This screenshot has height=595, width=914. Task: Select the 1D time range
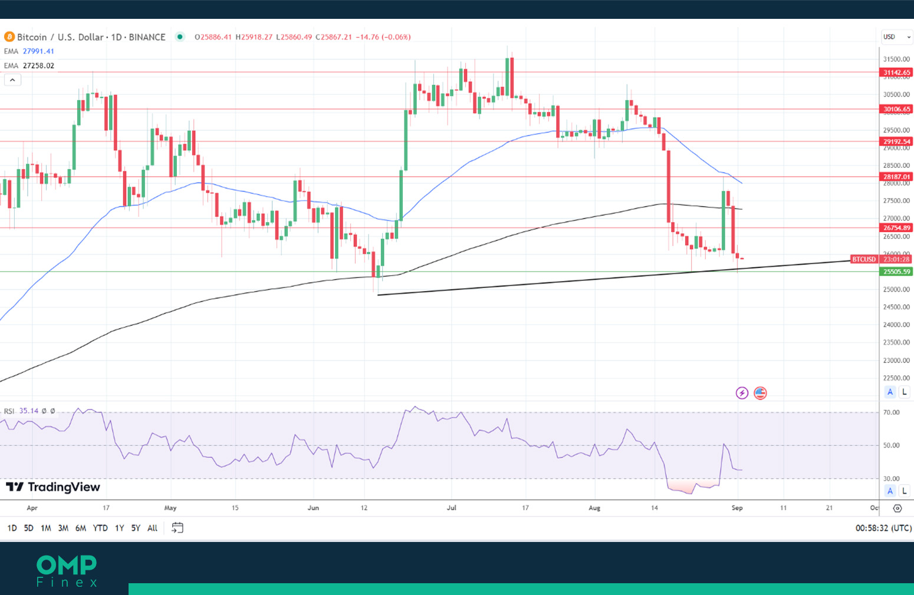pos(12,528)
